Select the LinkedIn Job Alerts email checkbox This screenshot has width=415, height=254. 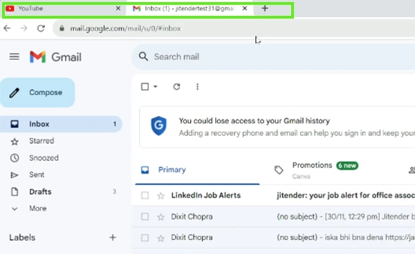(145, 195)
